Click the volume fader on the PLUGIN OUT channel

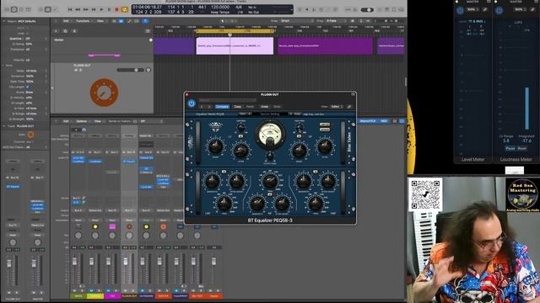point(126,262)
